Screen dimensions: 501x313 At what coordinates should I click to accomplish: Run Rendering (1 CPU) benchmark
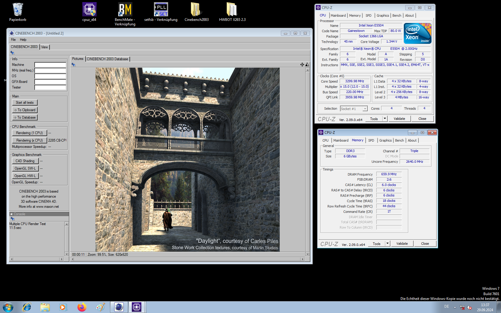(x=30, y=133)
